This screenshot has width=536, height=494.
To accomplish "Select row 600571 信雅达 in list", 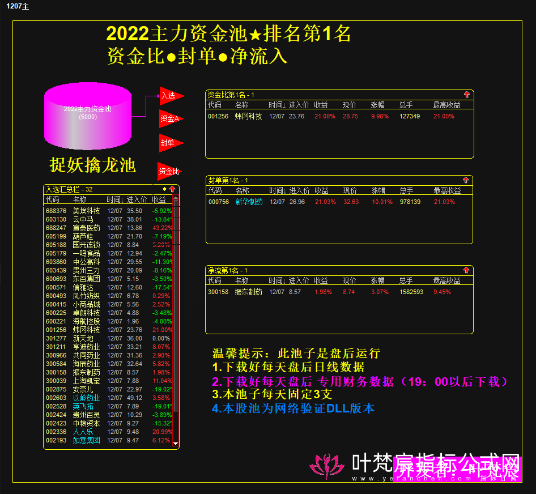I will [x=109, y=288].
